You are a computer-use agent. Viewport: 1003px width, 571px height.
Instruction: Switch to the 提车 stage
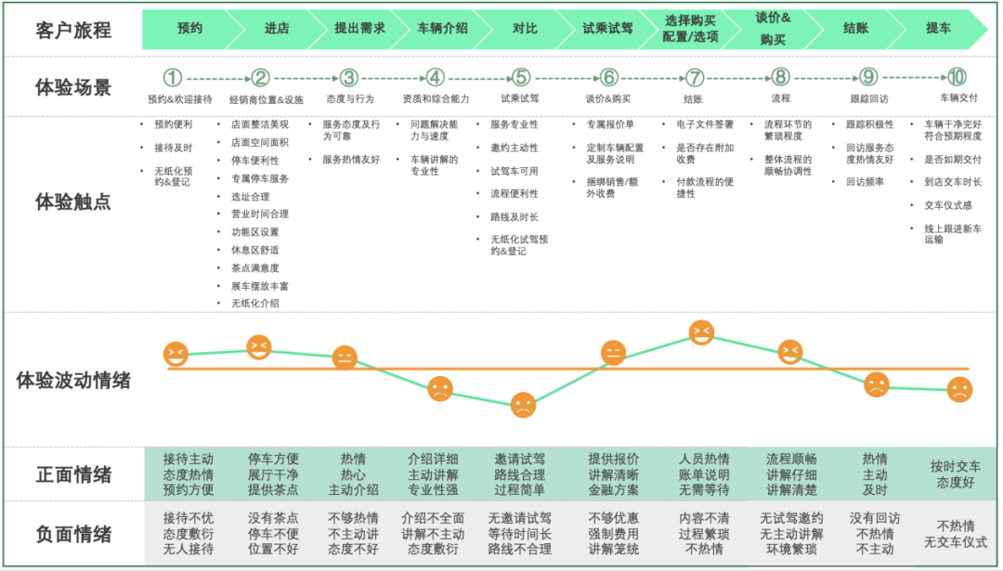(x=938, y=29)
